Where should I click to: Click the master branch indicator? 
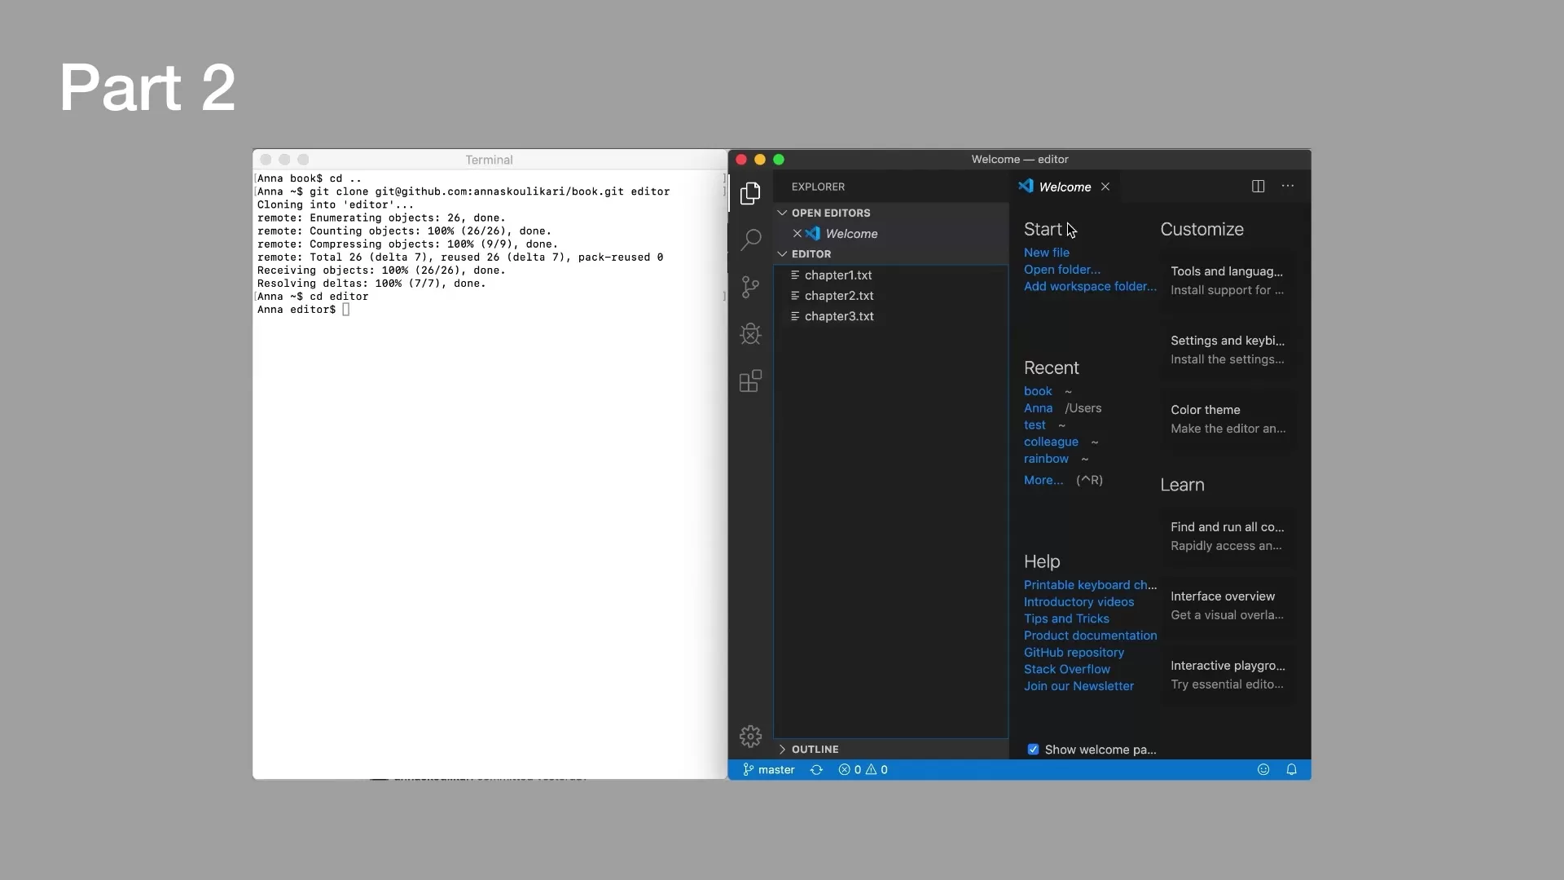pos(768,770)
